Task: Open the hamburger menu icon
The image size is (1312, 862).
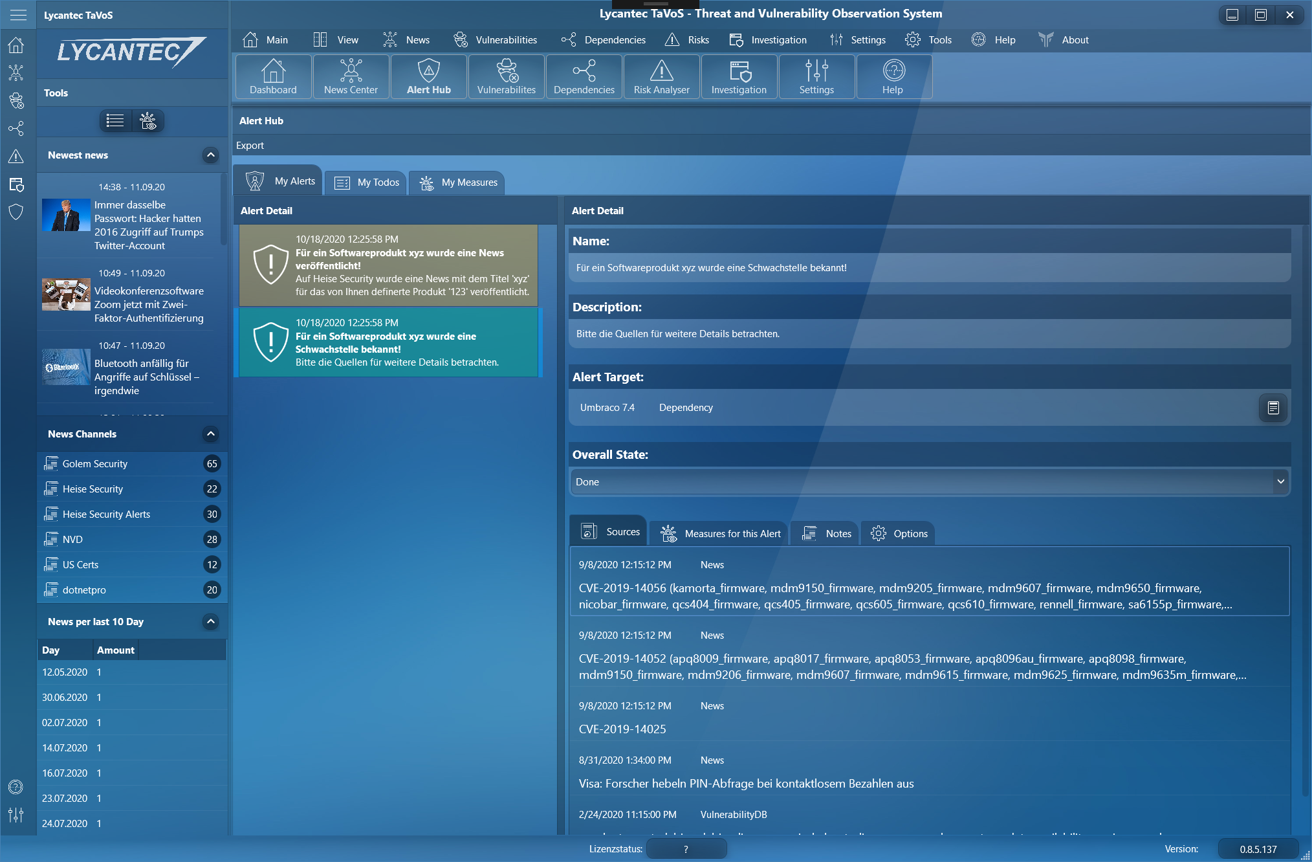Action: [18, 14]
